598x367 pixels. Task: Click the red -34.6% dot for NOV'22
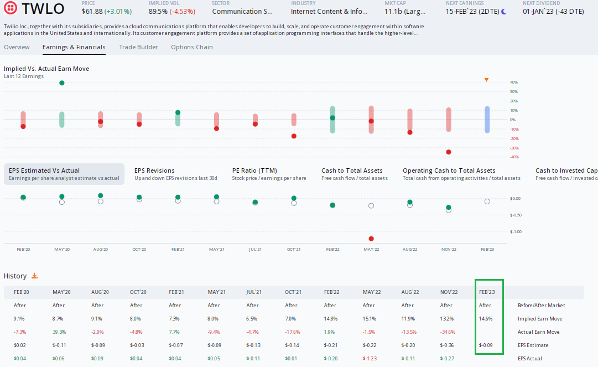click(449, 152)
